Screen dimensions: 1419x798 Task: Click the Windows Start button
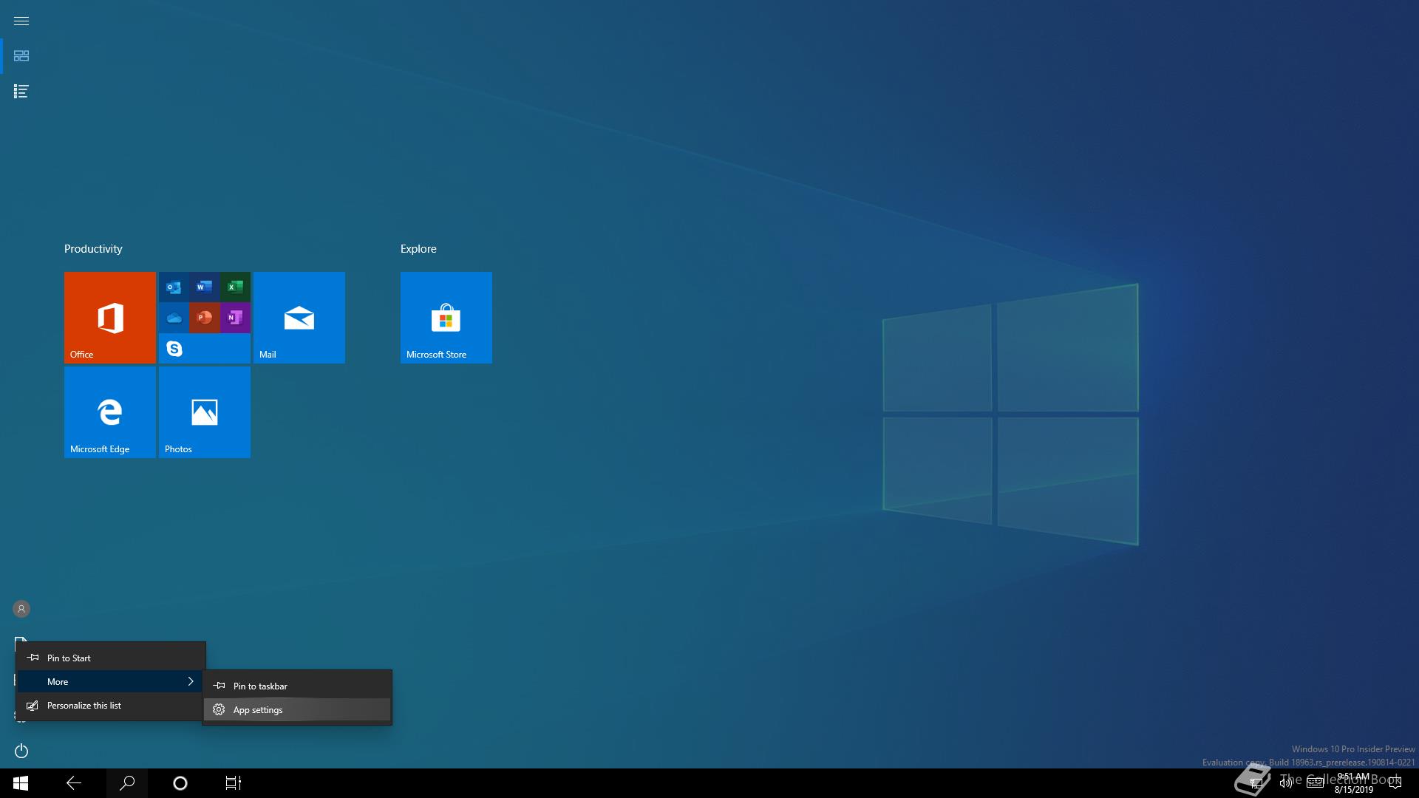click(21, 783)
